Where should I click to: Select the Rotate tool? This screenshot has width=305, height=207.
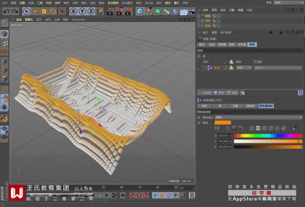coord(53,11)
